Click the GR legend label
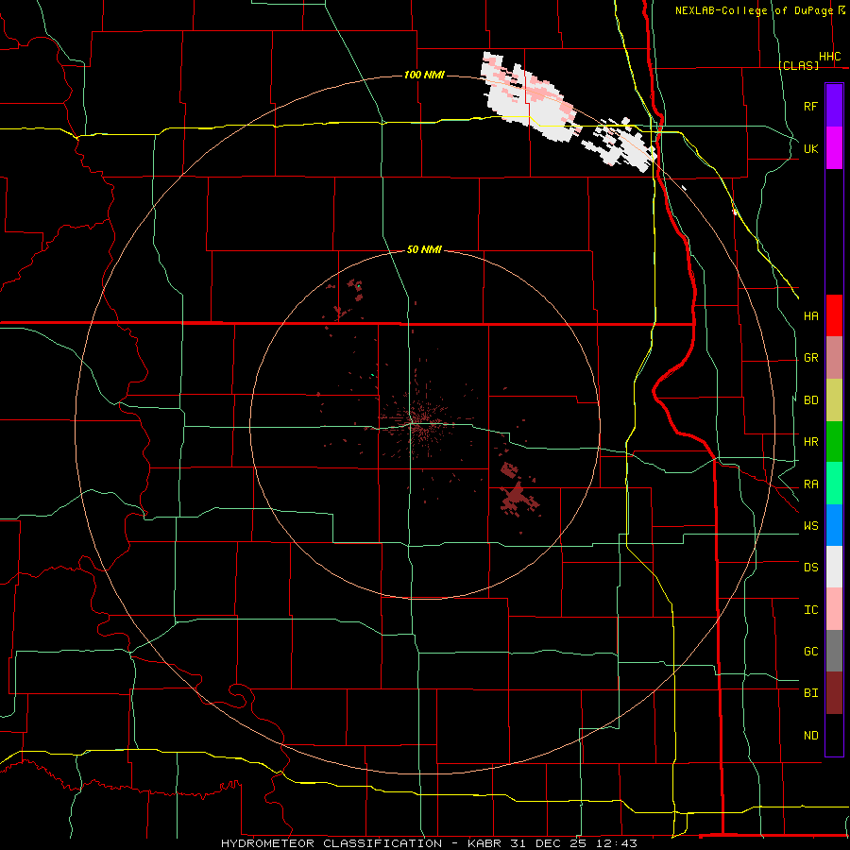The width and height of the screenshot is (850, 850). tap(810, 358)
